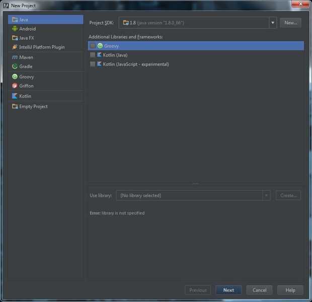The height and width of the screenshot is (302, 312).
Task: Enable the Kotlin (Java) checkbox
Action: [x=93, y=55]
